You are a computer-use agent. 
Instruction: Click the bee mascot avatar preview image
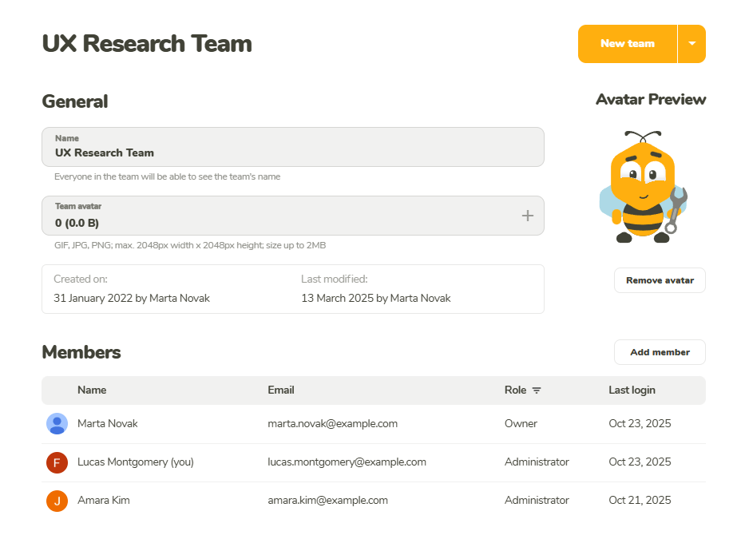coord(643,187)
